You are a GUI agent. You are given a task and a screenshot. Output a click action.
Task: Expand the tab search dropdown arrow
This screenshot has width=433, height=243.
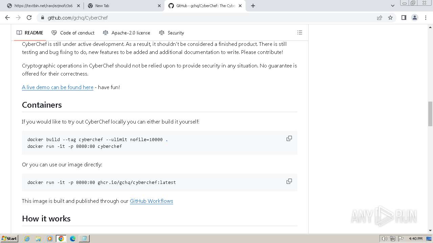point(392,6)
